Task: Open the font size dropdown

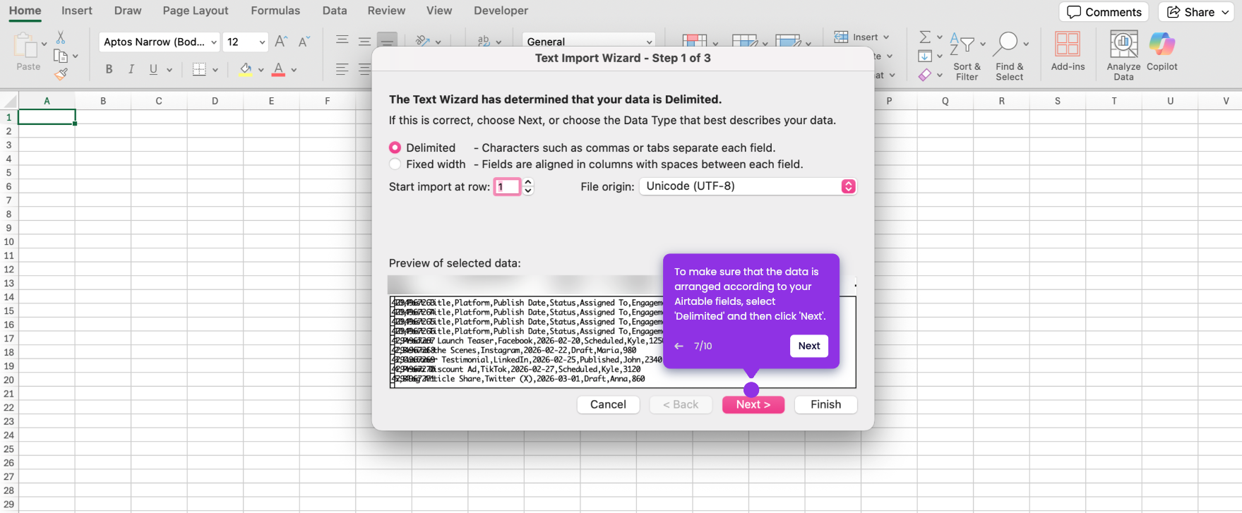Action: (262, 42)
